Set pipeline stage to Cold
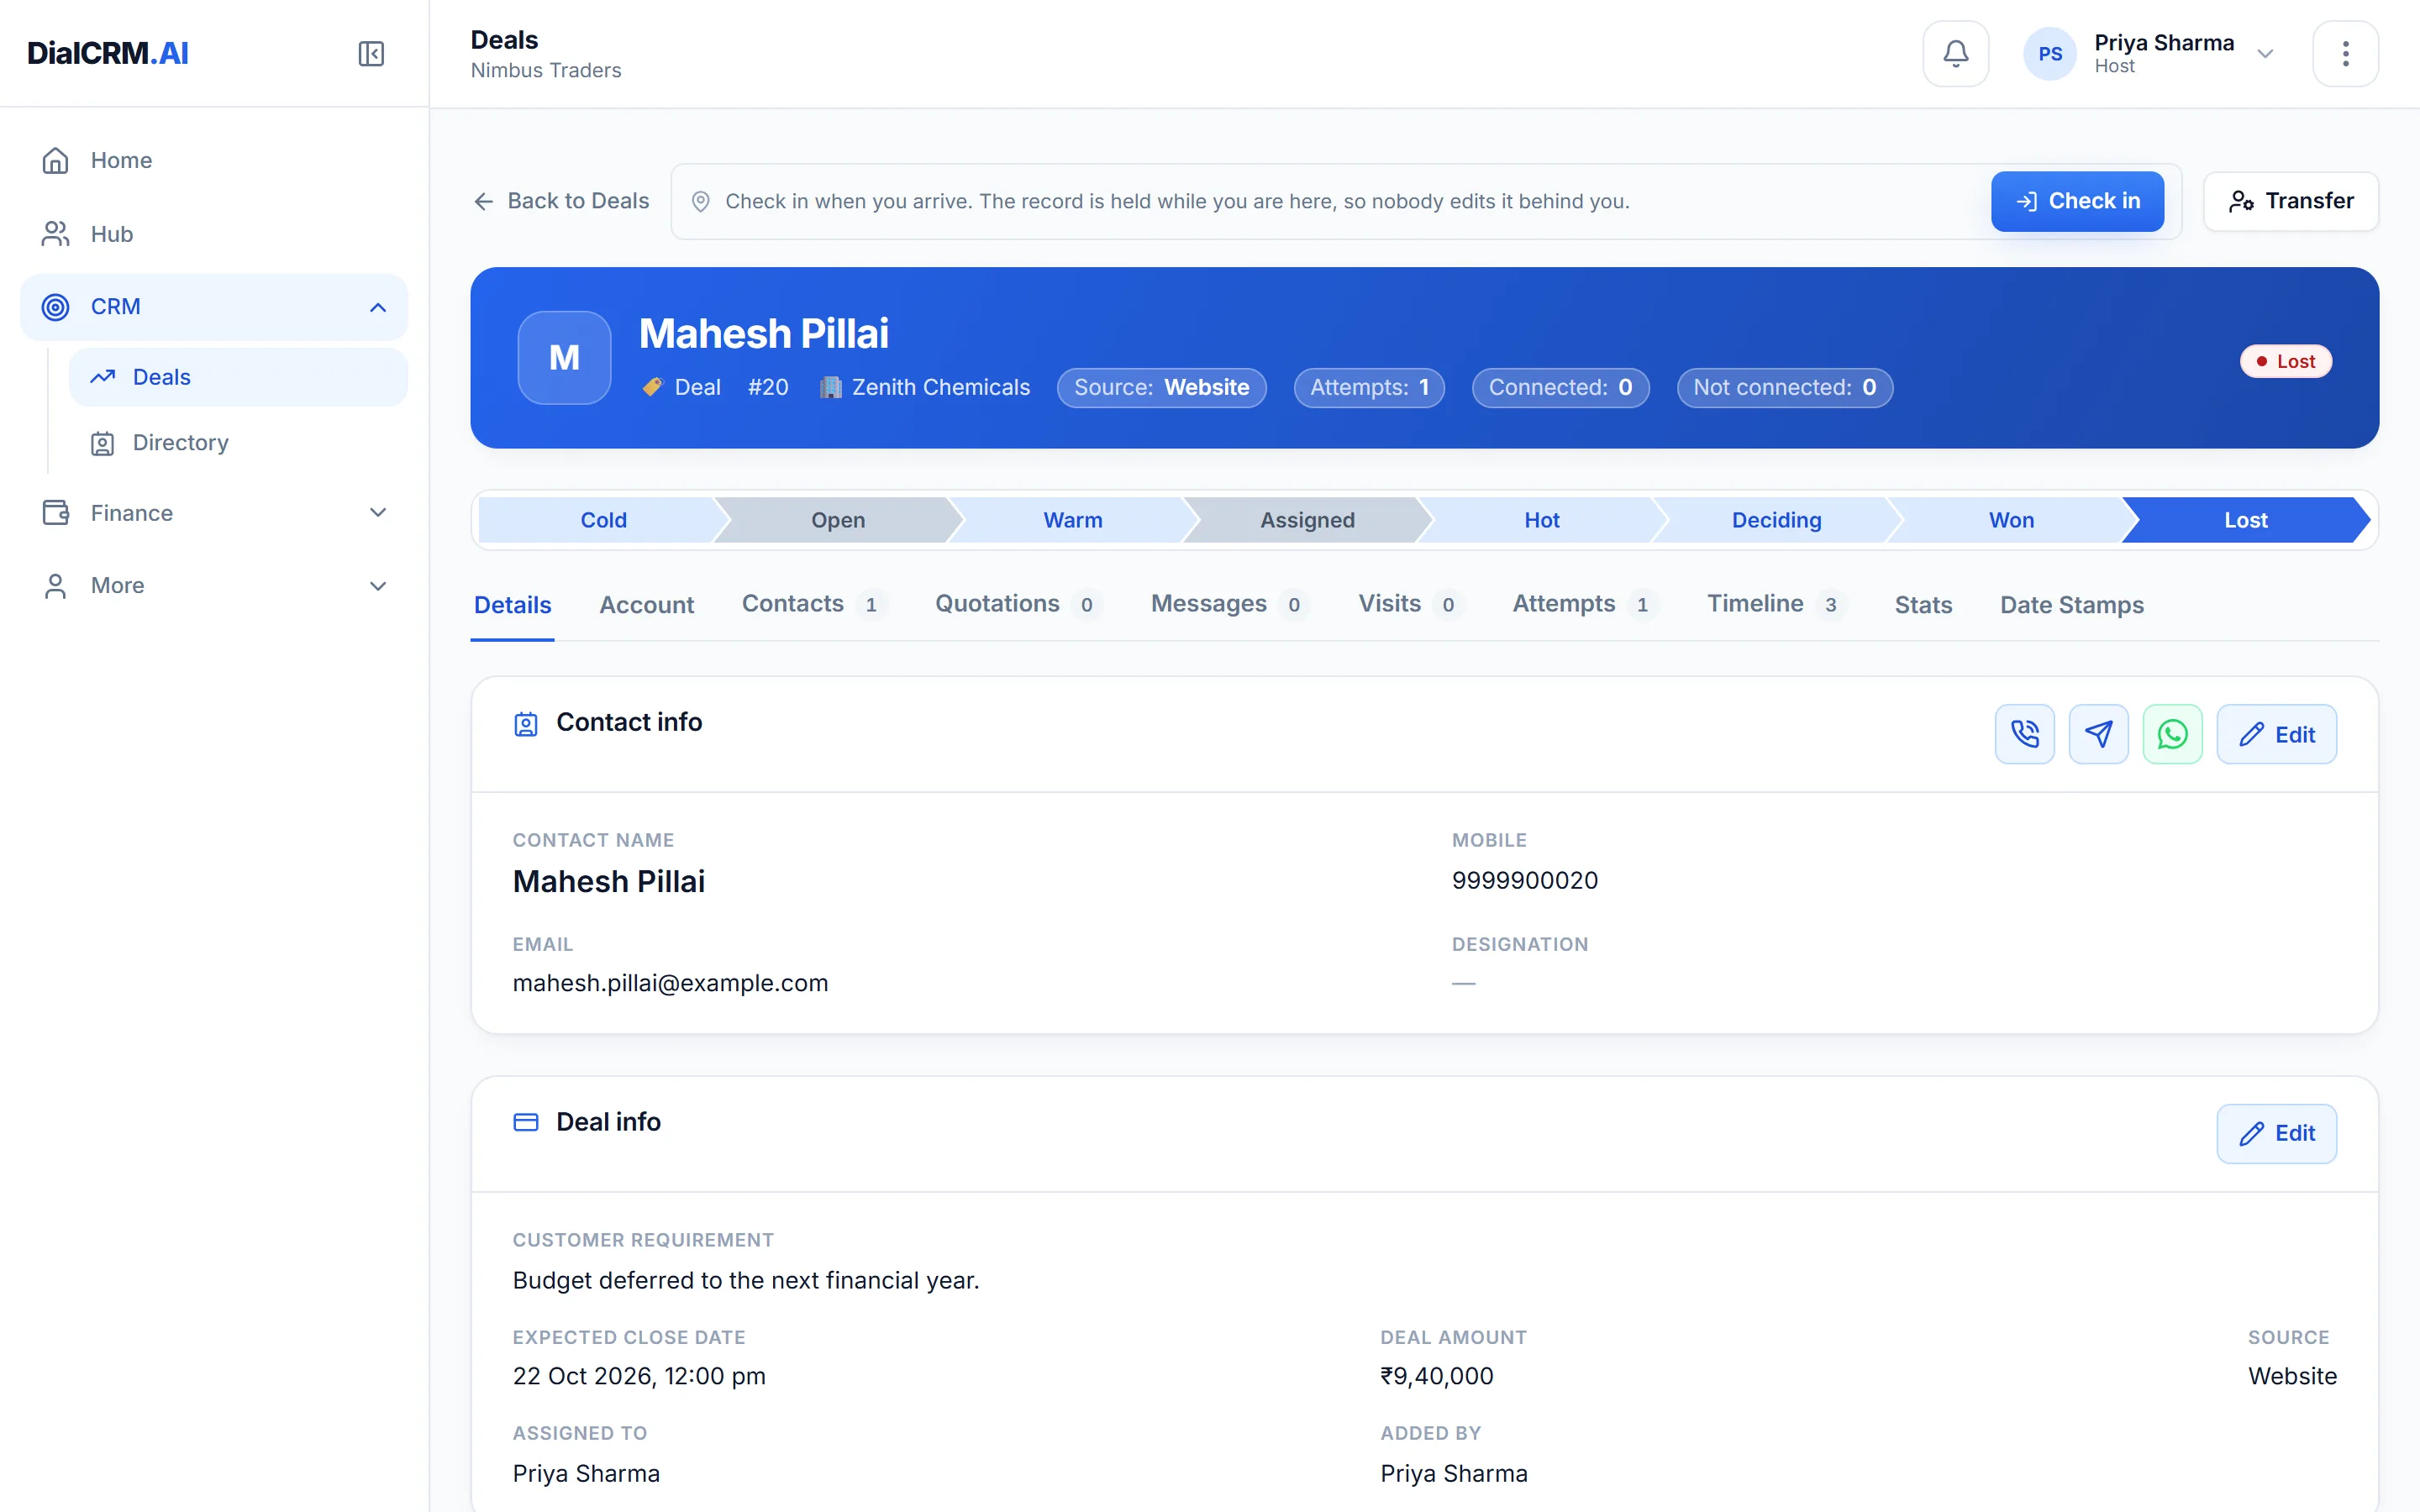 pyautogui.click(x=603, y=520)
